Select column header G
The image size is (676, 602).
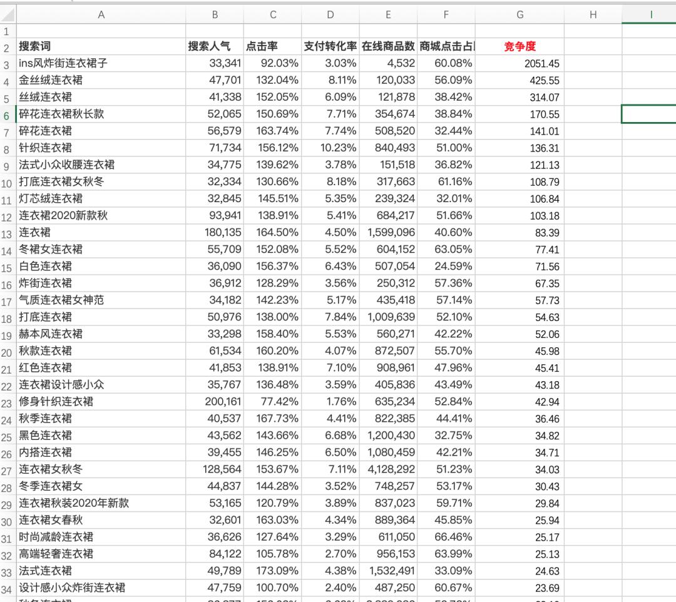520,14
